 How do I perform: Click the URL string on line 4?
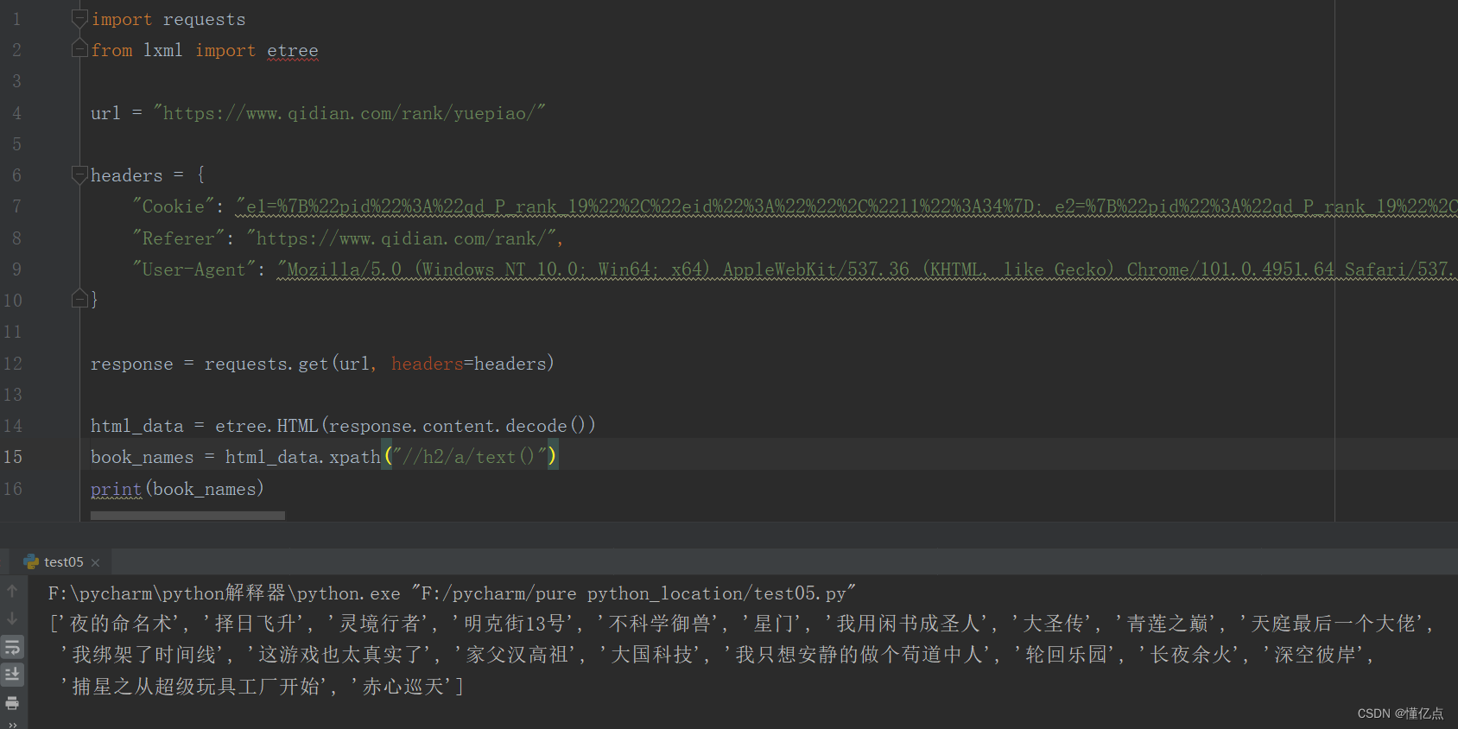click(350, 113)
